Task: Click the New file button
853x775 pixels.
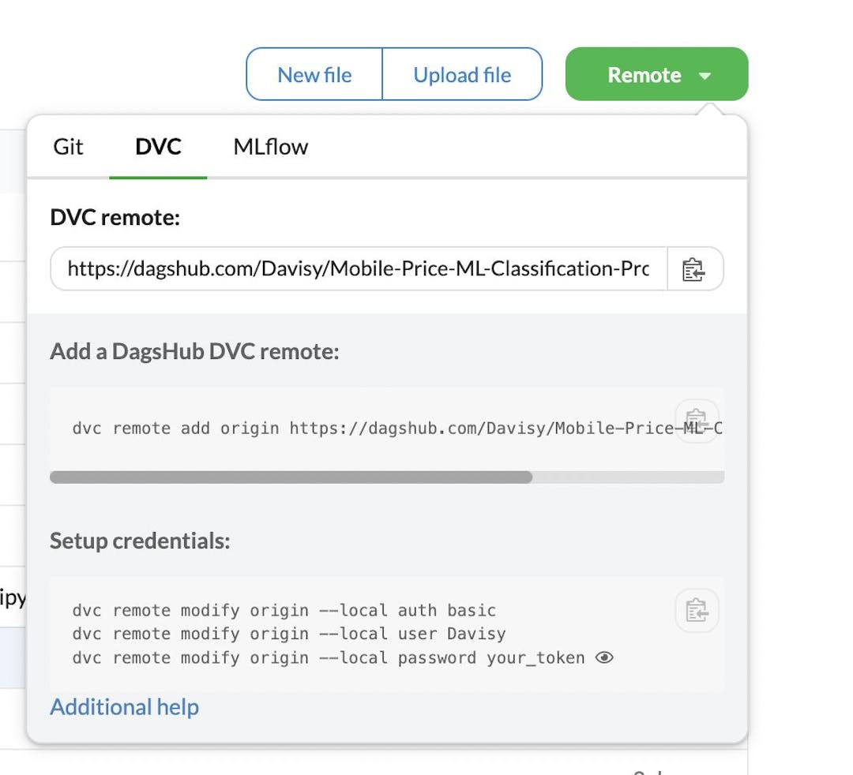Action: click(314, 74)
